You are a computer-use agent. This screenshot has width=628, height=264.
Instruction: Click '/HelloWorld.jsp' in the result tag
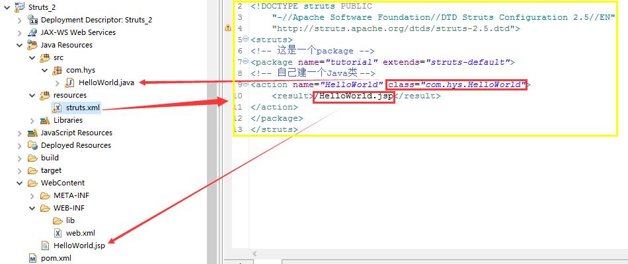(354, 96)
